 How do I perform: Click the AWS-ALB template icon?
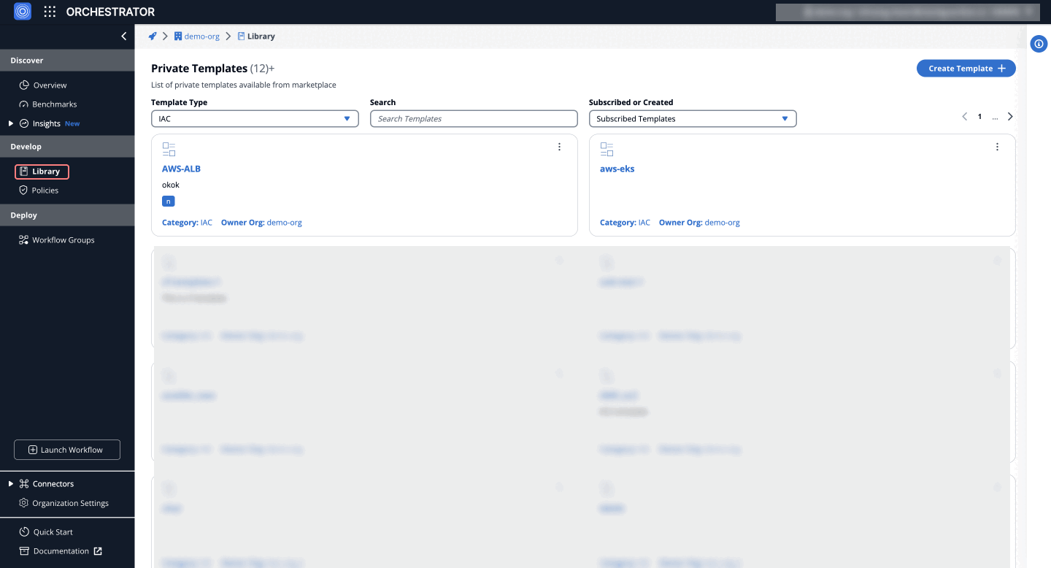(x=169, y=150)
